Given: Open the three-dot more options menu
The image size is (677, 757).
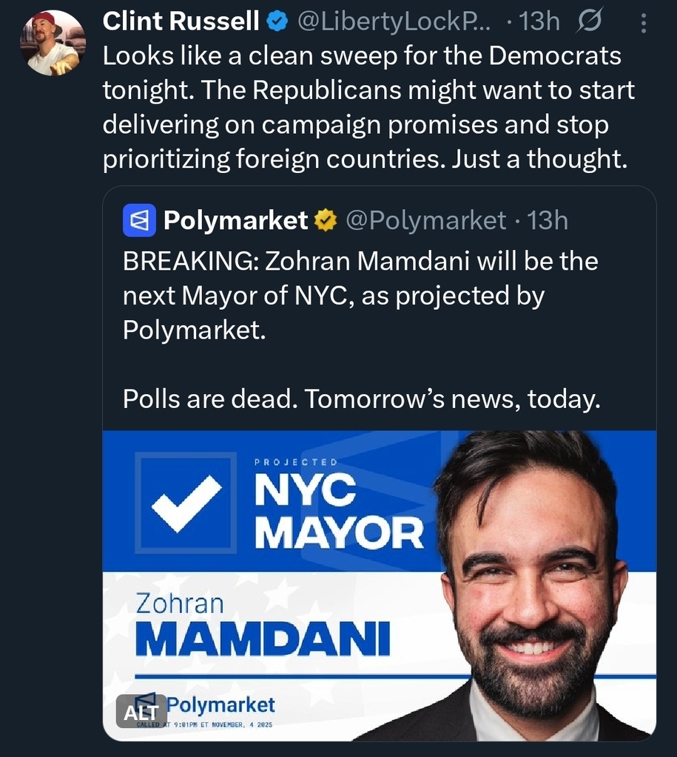Looking at the screenshot, I should pos(643,24).
